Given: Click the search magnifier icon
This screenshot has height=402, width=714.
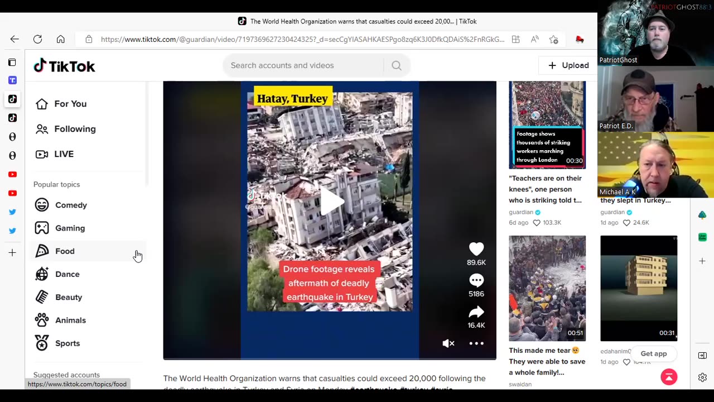Looking at the screenshot, I should click(397, 65).
